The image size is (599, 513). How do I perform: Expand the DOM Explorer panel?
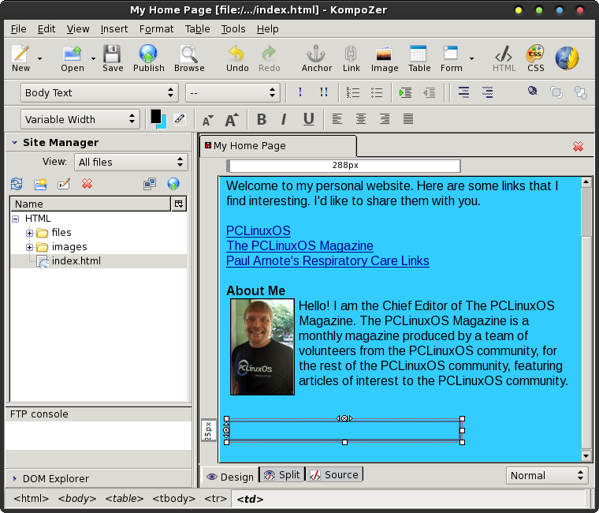click(14, 478)
